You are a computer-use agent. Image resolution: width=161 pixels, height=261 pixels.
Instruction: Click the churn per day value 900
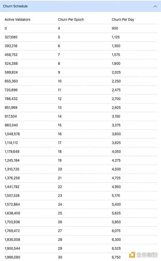click(x=115, y=28)
